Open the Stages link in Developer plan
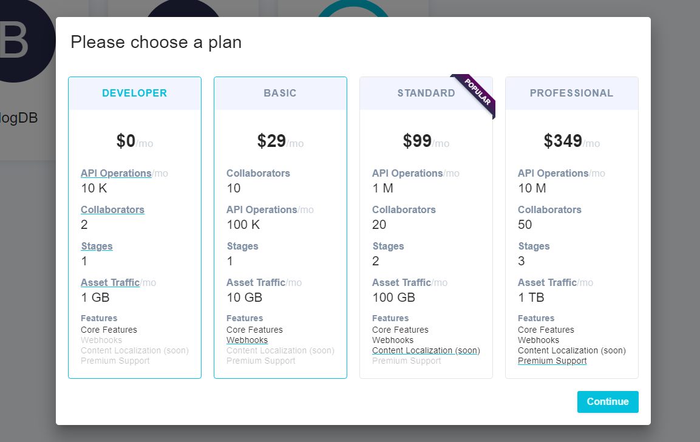 [x=97, y=246]
